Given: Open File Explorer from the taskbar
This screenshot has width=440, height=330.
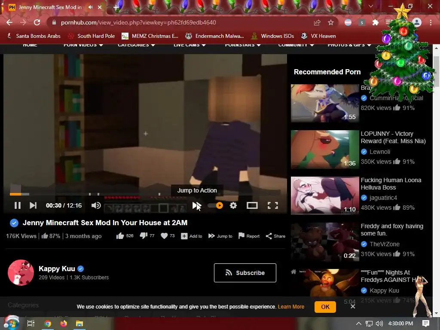Looking at the screenshot, I should [x=79, y=324].
